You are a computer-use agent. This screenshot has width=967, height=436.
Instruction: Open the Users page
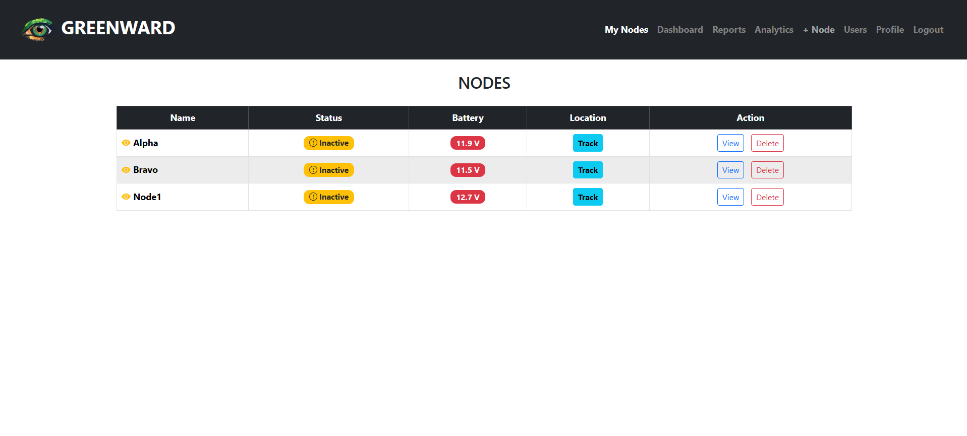[x=855, y=30]
